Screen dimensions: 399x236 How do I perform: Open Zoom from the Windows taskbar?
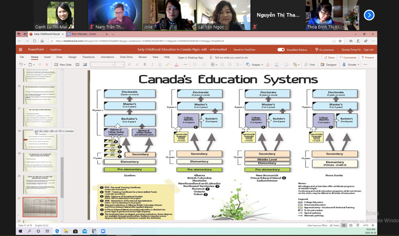(103, 231)
